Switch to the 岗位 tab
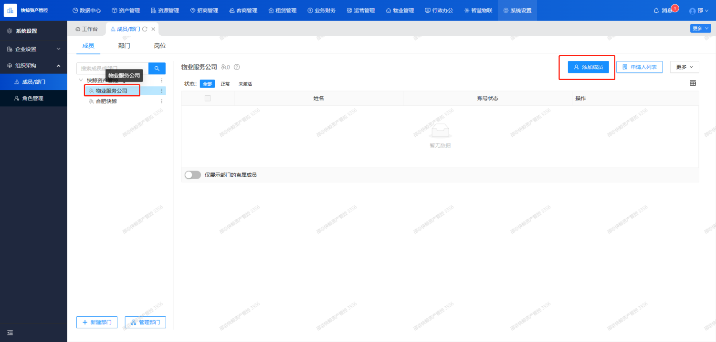716x342 pixels. [160, 46]
